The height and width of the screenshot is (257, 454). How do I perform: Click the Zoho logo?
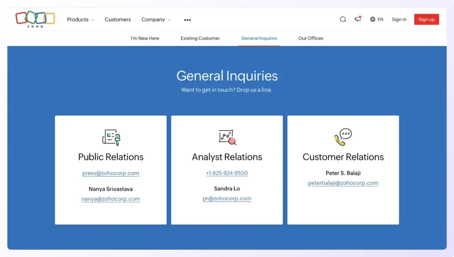click(x=35, y=19)
